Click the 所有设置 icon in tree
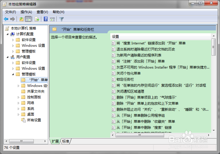This screenshot has height=154, width=220. [23, 120]
